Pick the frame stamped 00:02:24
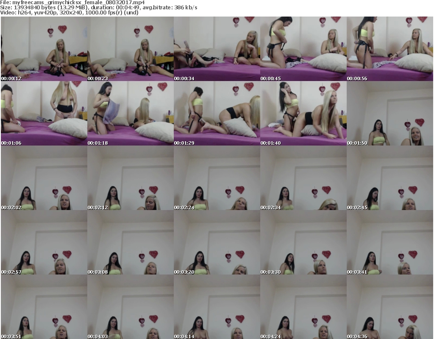The width and height of the screenshot is (434, 339). (x=217, y=178)
